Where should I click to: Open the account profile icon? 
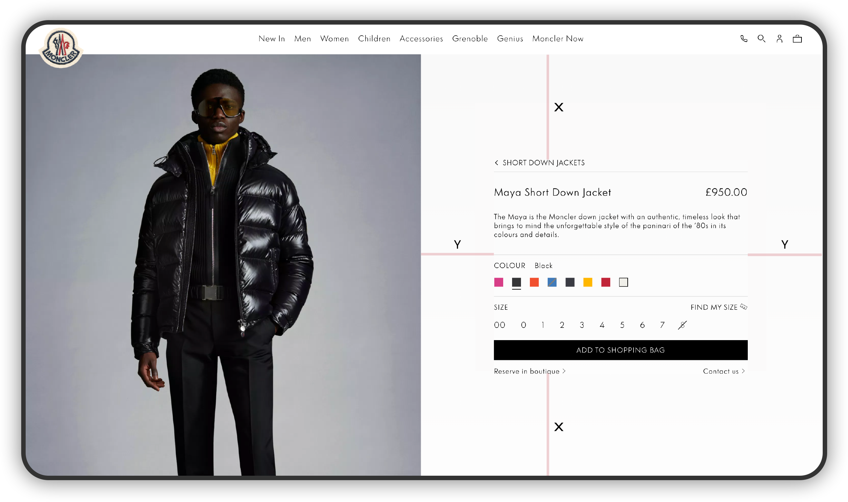(x=780, y=39)
